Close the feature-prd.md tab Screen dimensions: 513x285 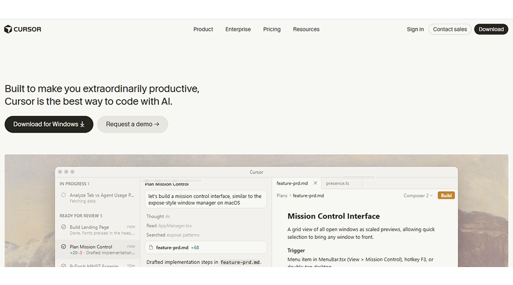pyautogui.click(x=315, y=183)
